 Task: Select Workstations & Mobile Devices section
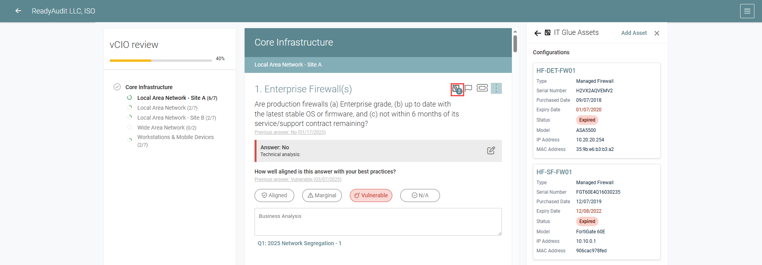(176, 141)
